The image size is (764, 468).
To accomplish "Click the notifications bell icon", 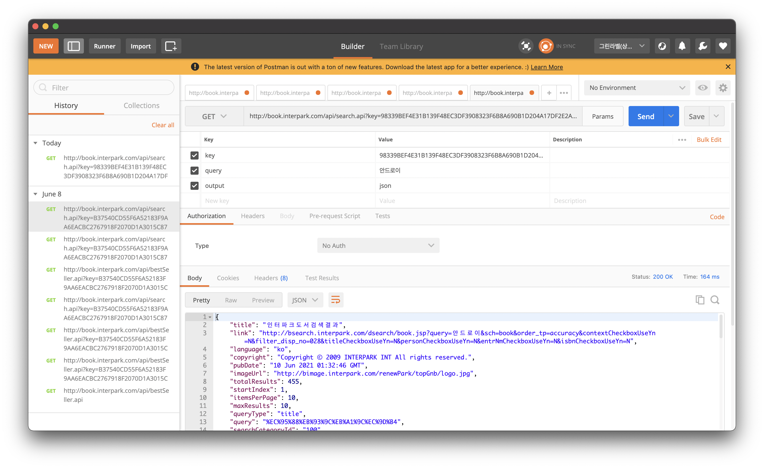I will (x=682, y=46).
